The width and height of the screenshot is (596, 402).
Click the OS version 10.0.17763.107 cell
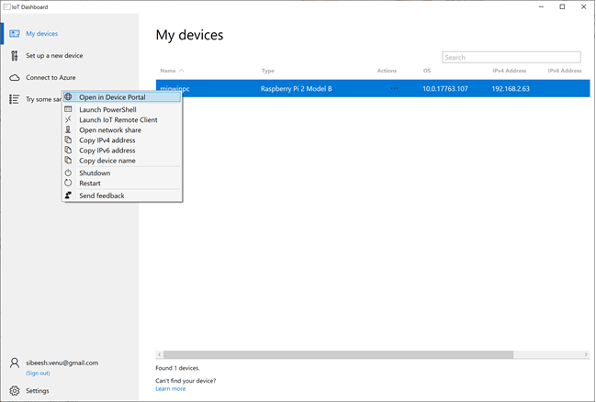[445, 88]
